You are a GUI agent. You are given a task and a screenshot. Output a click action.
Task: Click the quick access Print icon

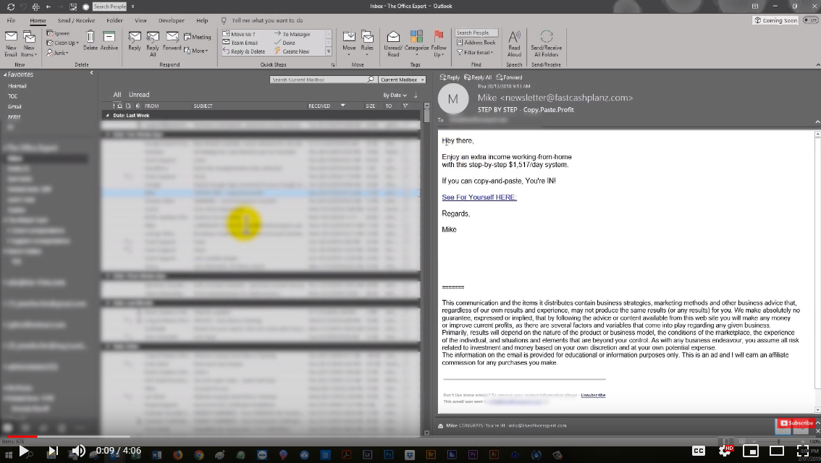pyautogui.click(x=35, y=7)
